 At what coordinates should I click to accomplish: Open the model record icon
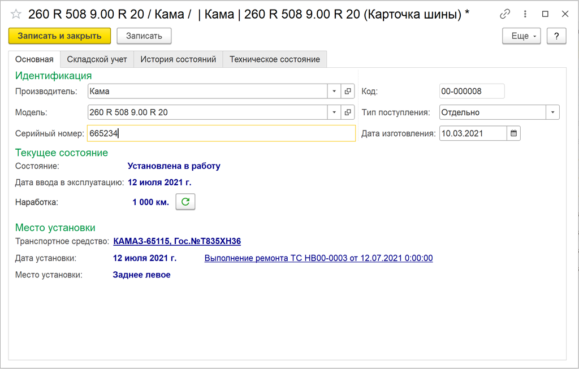click(x=348, y=112)
